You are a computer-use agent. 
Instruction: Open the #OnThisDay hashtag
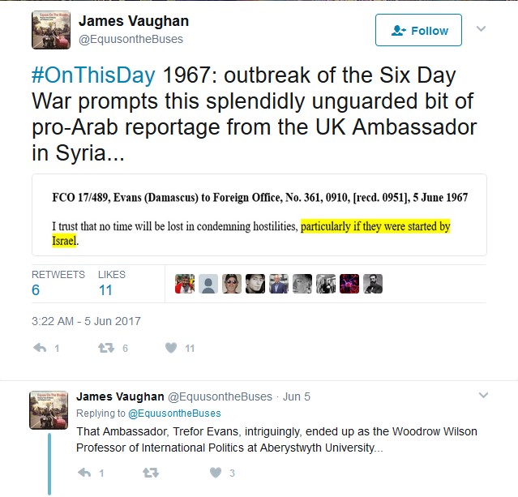click(93, 75)
